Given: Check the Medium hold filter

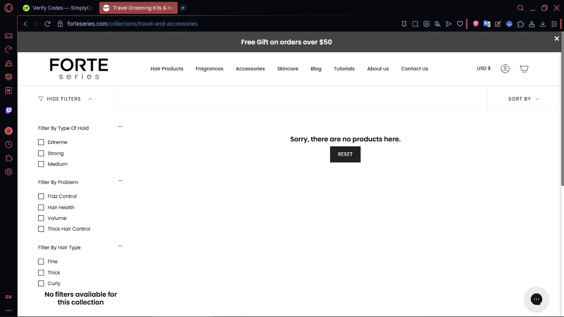Looking at the screenshot, I should (41, 164).
